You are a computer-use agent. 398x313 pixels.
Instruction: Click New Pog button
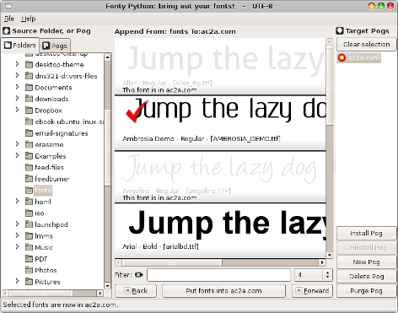[x=366, y=262]
